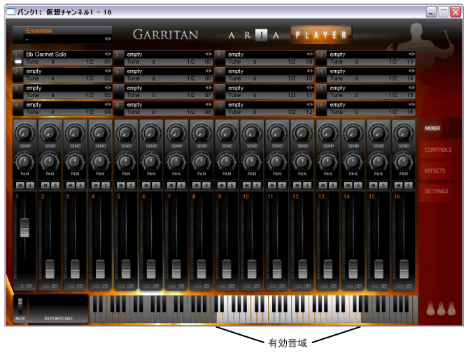Click slot 11 empty instrument name
This screenshot has width=466, height=353.
tap(236, 88)
